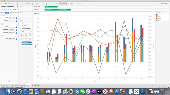
Task: Click the New story icon
Action: [x=38, y=85]
